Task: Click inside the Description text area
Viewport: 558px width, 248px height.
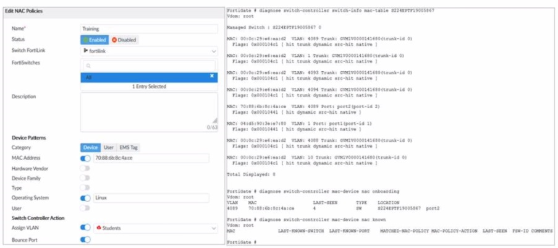Action: tap(149, 112)
